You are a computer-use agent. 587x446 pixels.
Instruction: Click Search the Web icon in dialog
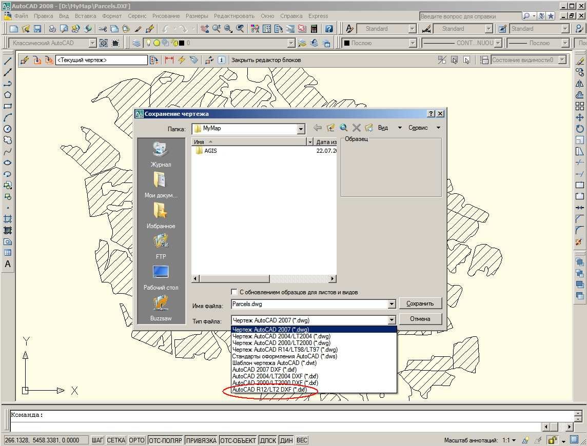pyautogui.click(x=343, y=128)
